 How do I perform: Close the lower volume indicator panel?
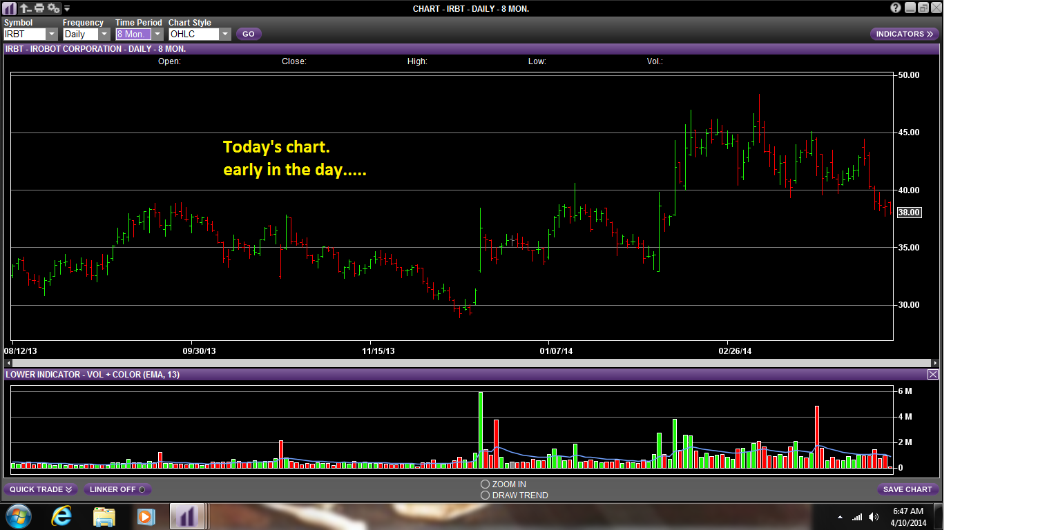[x=933, y=374]
